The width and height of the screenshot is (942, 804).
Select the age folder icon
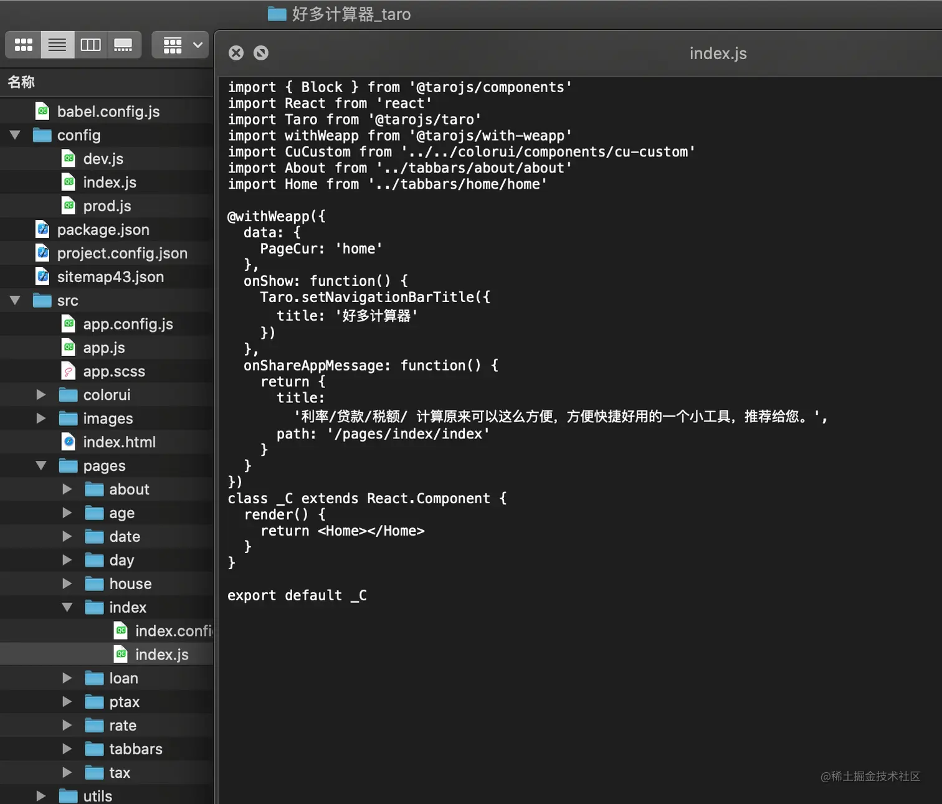pos(95,513)
